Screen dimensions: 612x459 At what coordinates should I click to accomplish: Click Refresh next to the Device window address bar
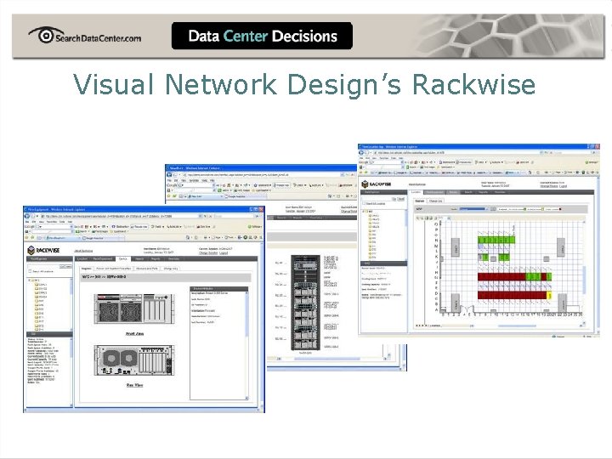[x=206, y=216]
